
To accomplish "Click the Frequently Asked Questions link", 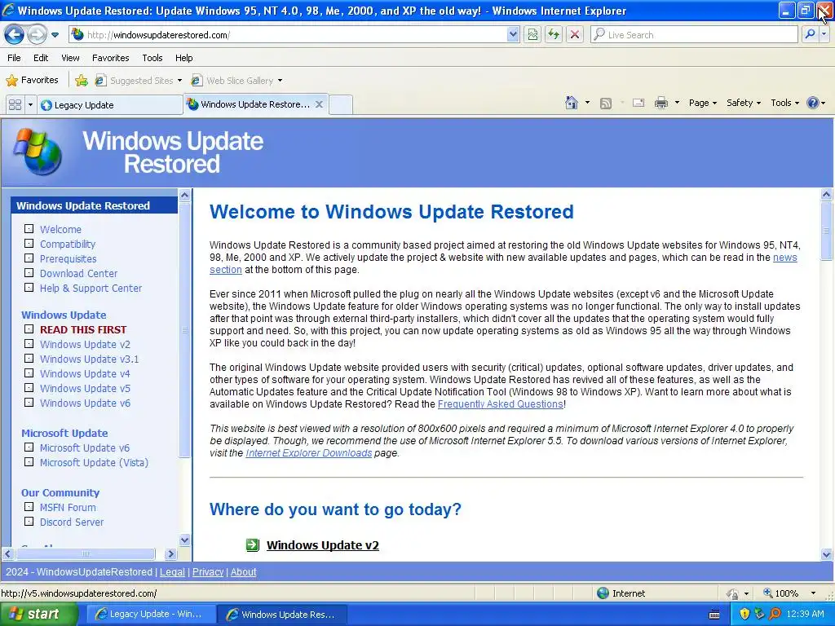I will [500, 404].
